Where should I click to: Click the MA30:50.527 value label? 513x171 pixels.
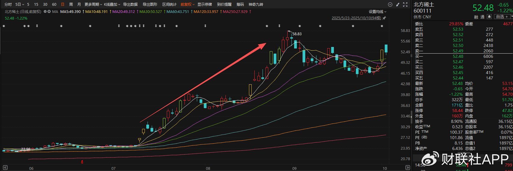(x=151, y=12)
